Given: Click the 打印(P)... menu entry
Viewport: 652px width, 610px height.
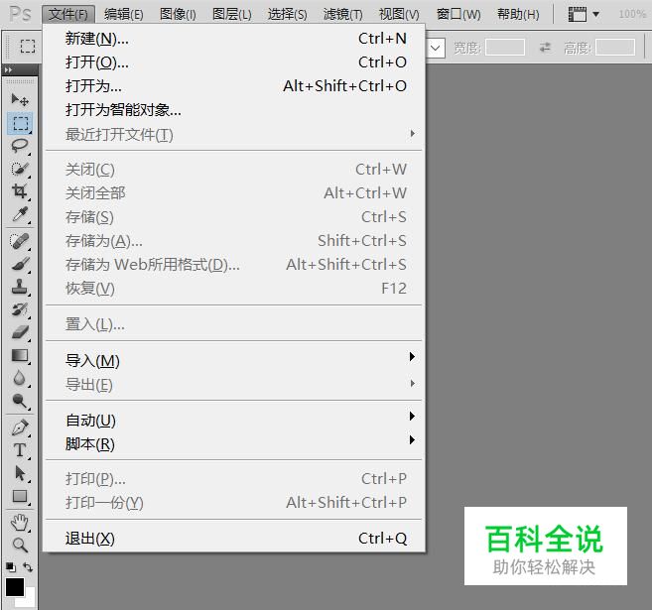Looking at the screenshot, I should (235, 479).
